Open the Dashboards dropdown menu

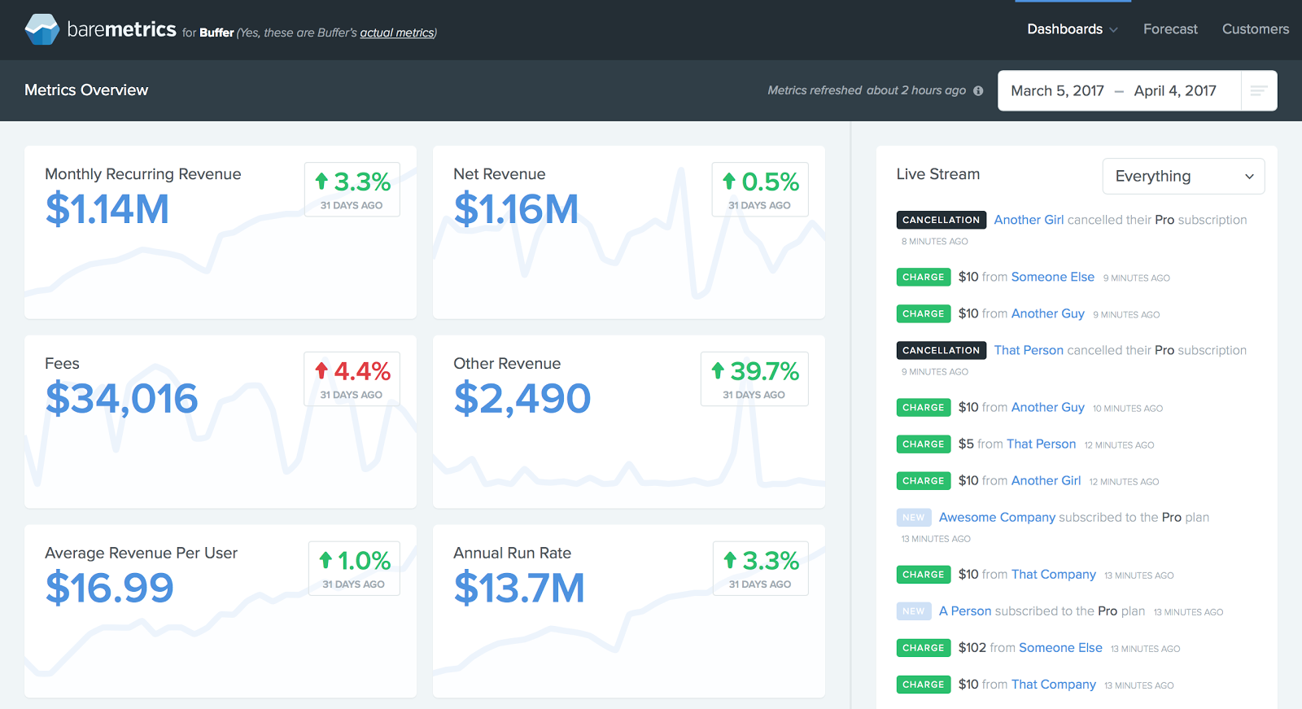click(1073, 29)
